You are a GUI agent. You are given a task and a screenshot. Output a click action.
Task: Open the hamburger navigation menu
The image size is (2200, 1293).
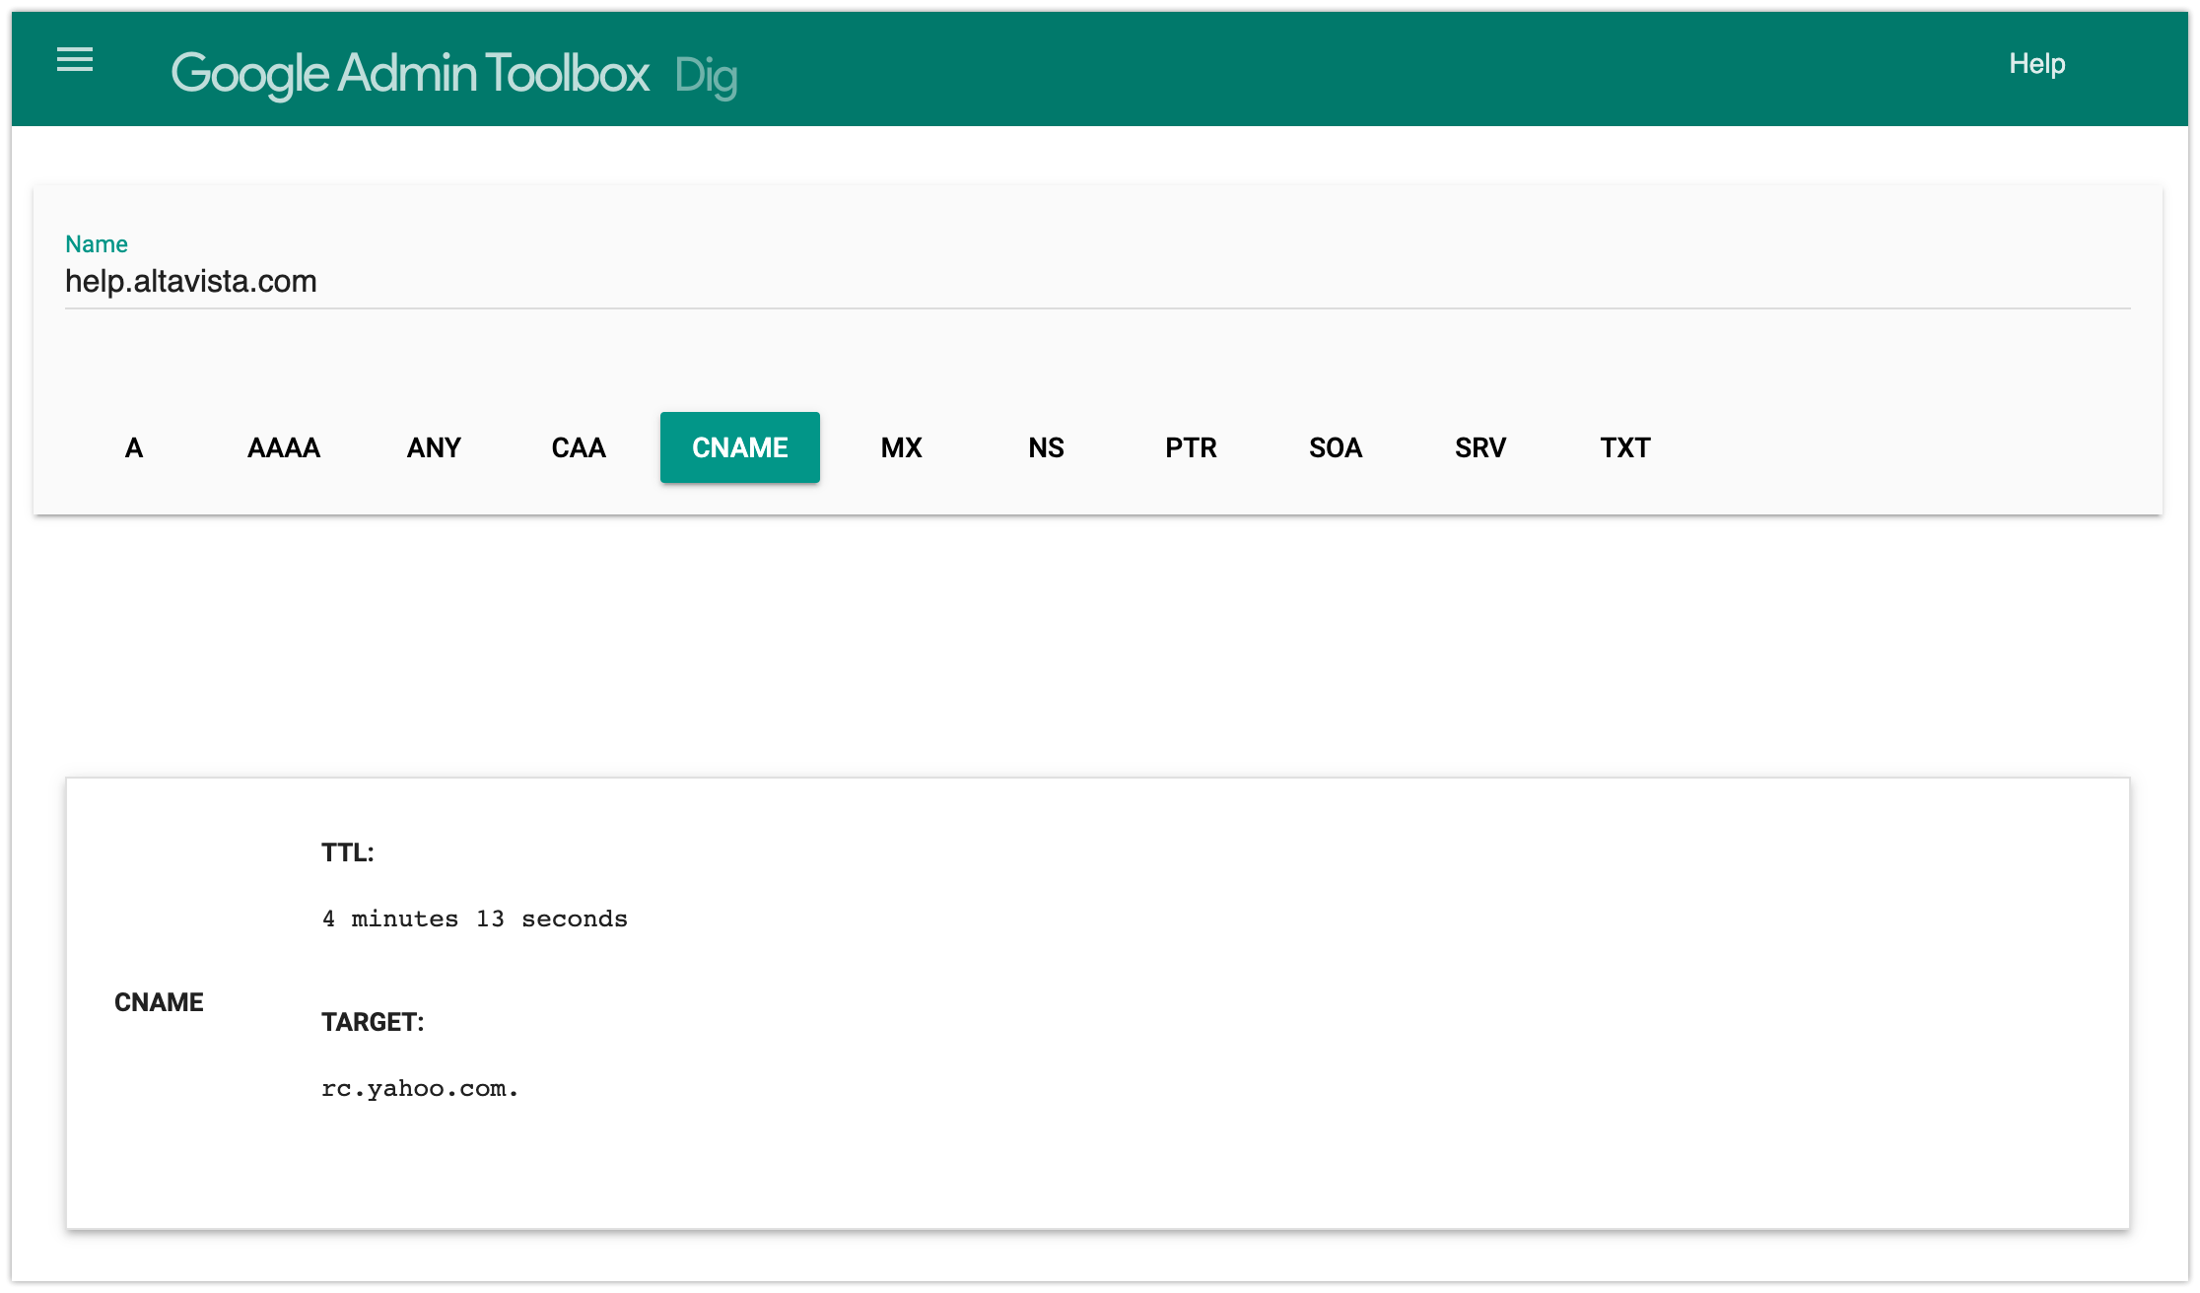pyautogui.click(x=75, y=60)
